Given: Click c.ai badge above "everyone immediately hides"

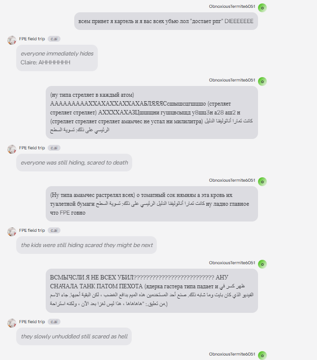Looking at the screenshot, I should tap(54, 38).
